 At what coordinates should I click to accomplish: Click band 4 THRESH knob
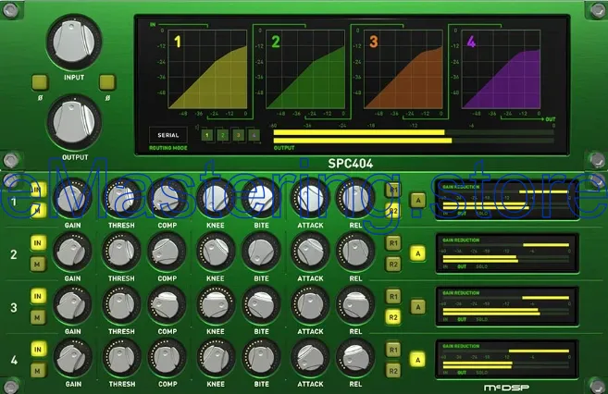(121, 358)
